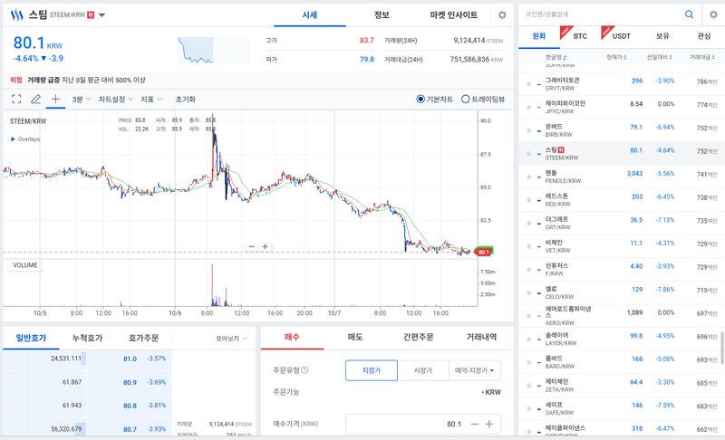This screenshot has height=440, width=725.
Task: Click the 코인명/심볼검색 search field
Action: (601, 14)
